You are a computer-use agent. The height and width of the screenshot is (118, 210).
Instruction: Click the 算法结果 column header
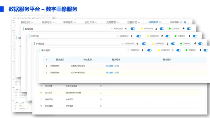click(x=116, y=60)
